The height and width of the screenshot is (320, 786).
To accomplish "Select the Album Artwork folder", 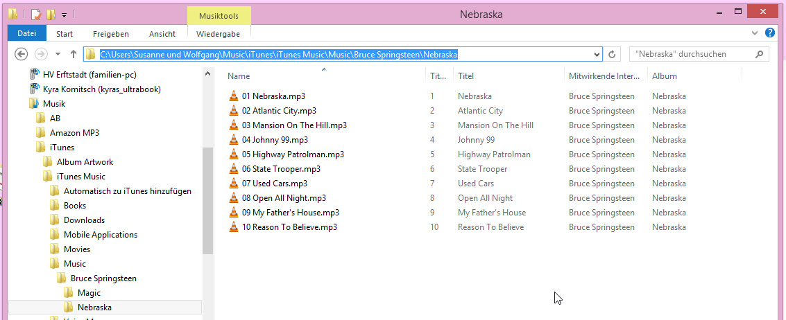I will [85, 162].
